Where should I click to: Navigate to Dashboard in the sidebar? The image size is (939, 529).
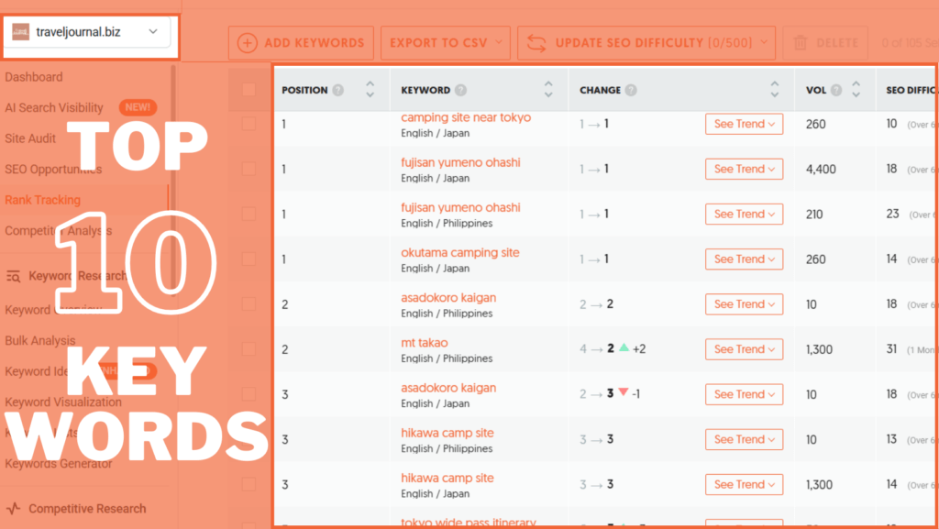pos(34,77)
